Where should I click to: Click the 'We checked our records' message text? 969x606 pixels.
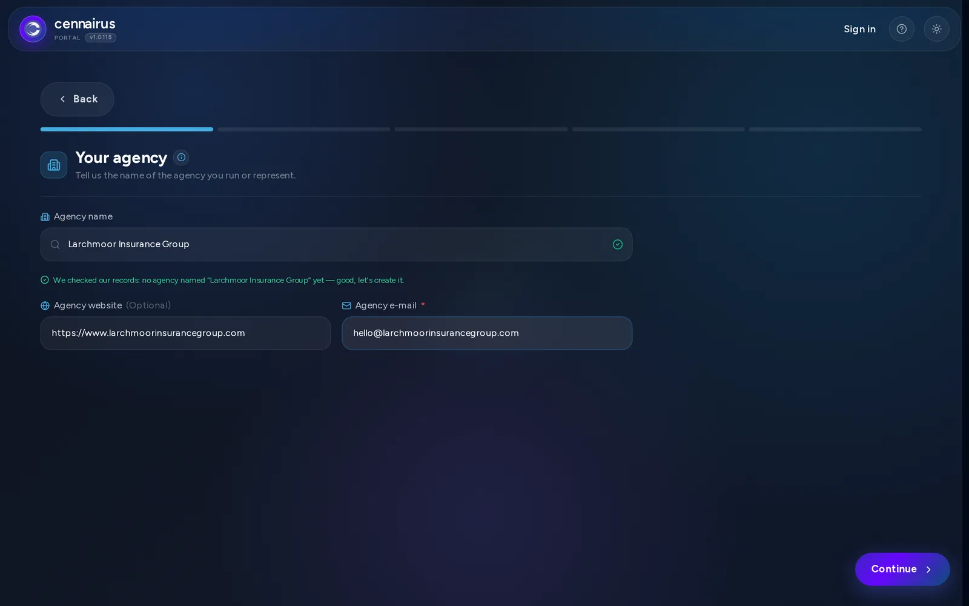point(228,280)
